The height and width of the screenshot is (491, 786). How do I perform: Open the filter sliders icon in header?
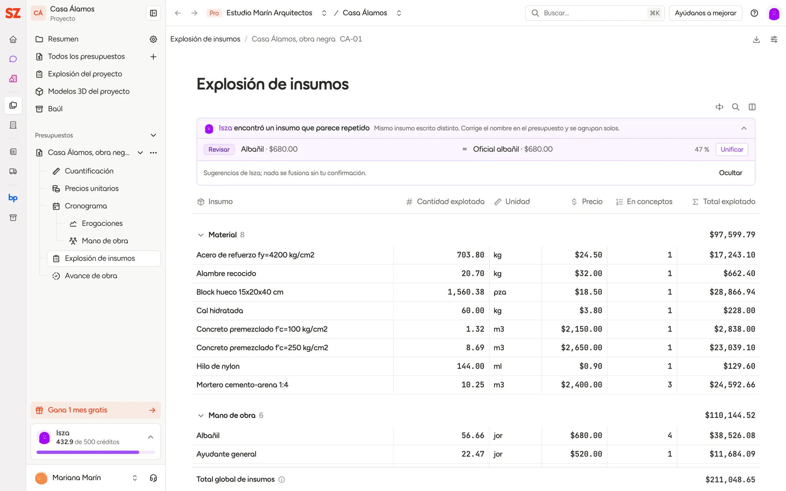pos(774,39)
